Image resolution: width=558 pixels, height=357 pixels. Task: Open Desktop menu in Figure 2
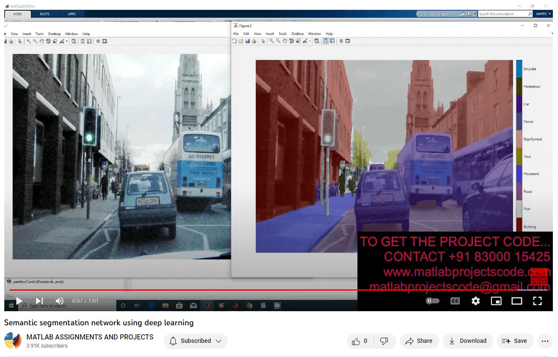coord(297,34)
